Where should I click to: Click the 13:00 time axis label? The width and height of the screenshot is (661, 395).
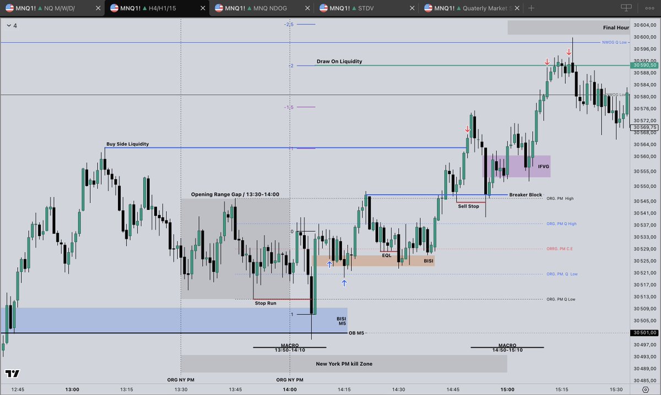pos(72,389)
